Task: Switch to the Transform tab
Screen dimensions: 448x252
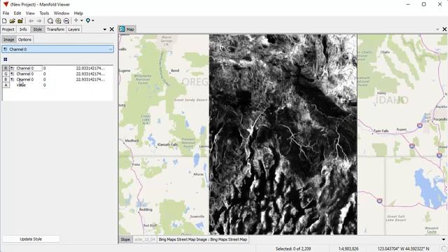Action: [x=55, y=29]
